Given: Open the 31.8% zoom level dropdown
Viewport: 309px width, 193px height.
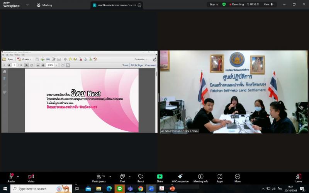Looking at the screenshot, I should point(56,65).
